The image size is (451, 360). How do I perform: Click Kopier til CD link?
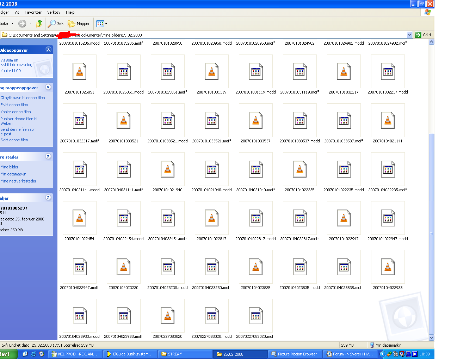(x=11, y=71)
